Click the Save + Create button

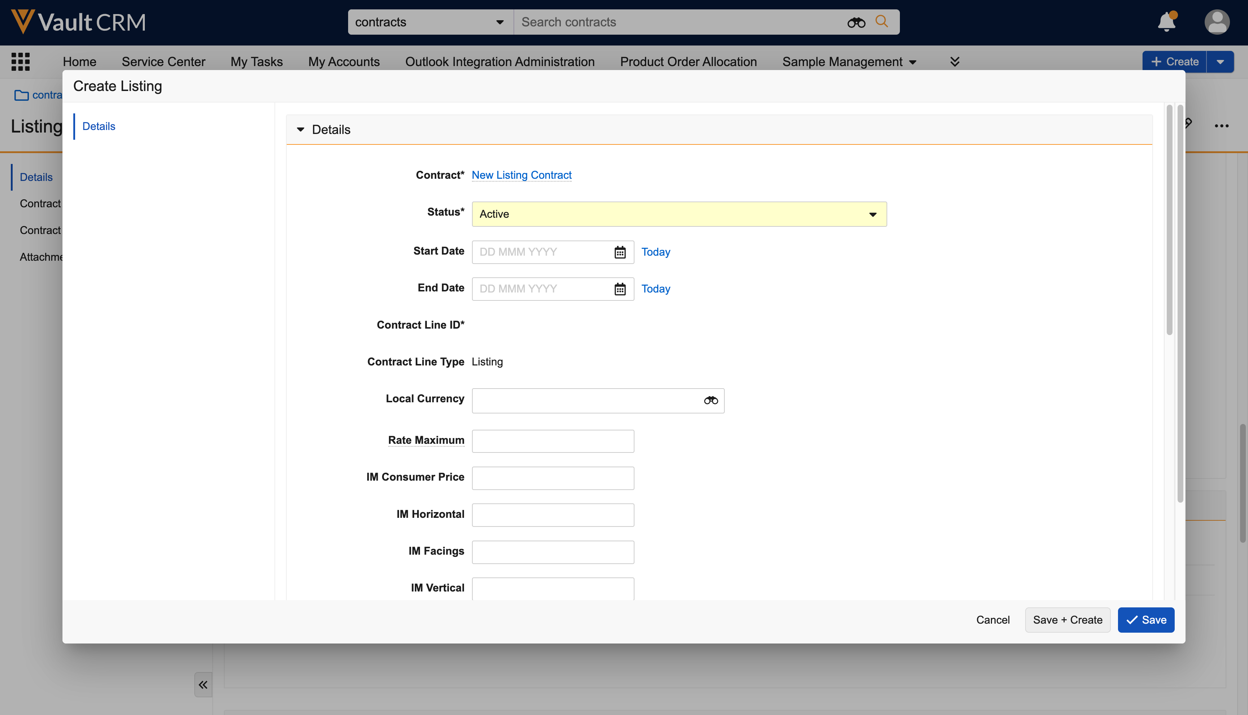[x=1067, y=620]
